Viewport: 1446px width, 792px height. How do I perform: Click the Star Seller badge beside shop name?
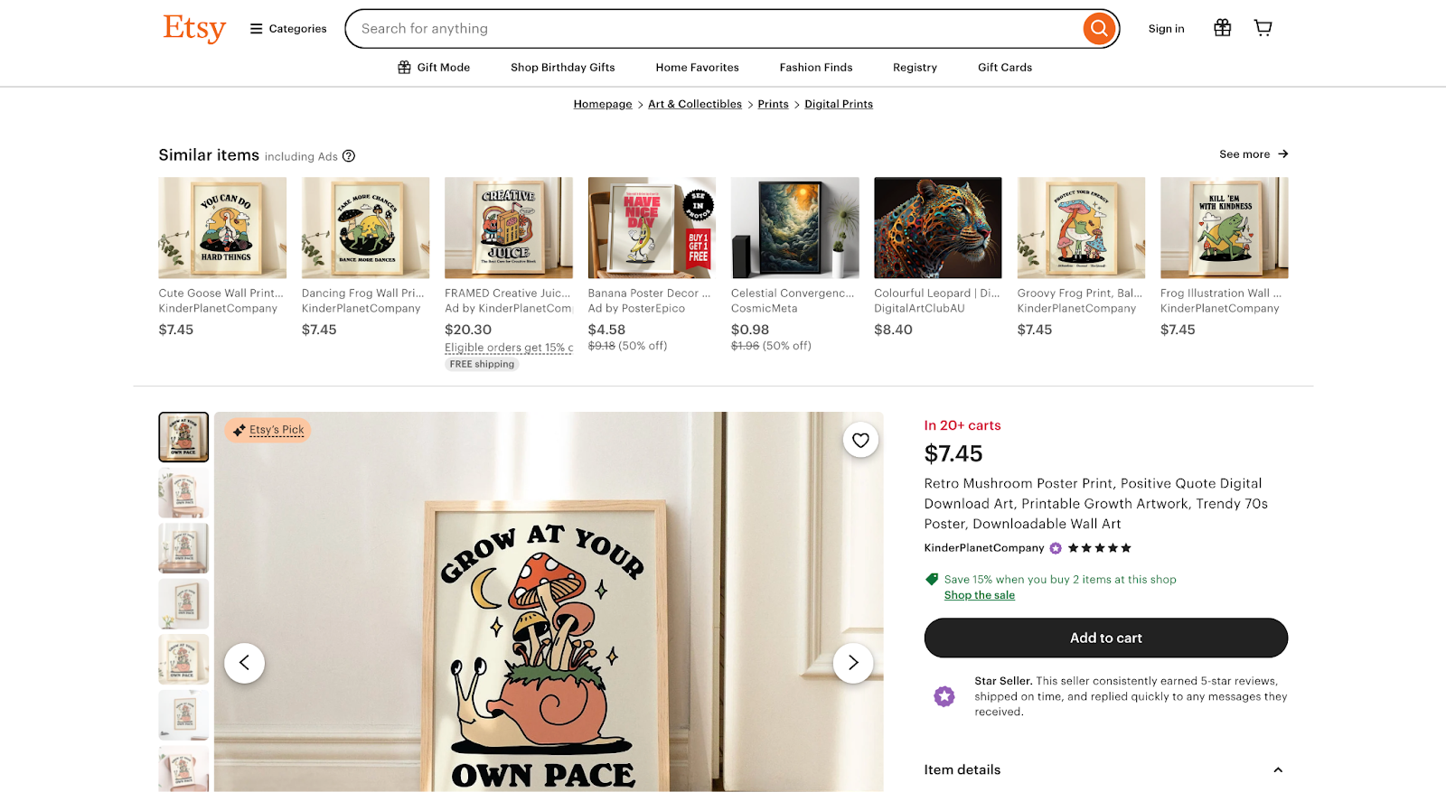pos(1056,548)
